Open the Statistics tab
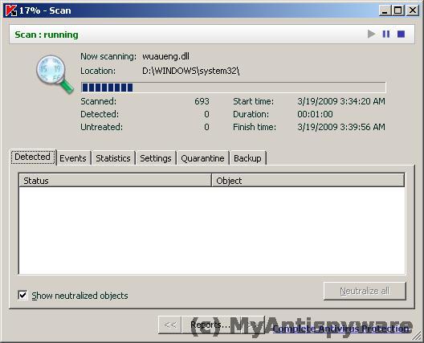 113,158
